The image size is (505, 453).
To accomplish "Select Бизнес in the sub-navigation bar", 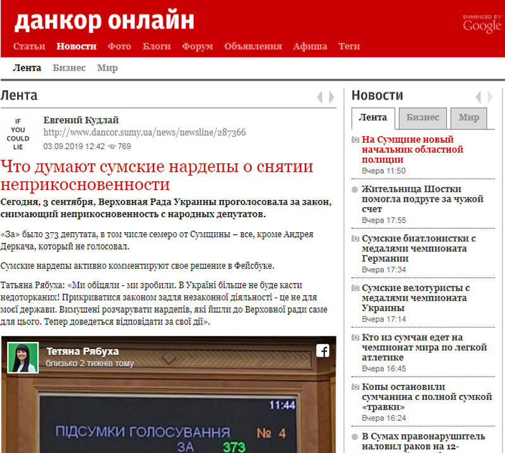I will coord(69,68).
